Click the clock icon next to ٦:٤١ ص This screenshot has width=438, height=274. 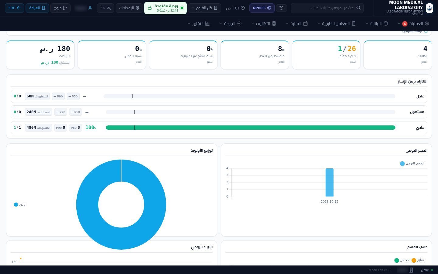click(x=243, y=8)
